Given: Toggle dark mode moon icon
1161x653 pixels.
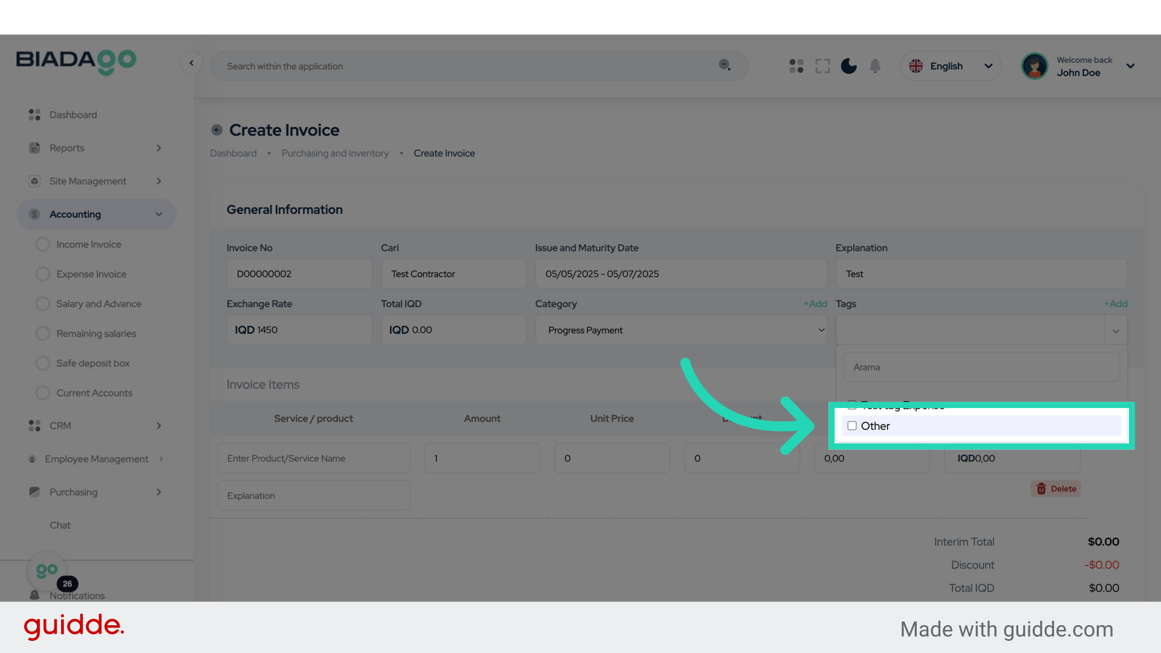Looking at the screenshot, I should pyautogui.click(x=848, y=66).
